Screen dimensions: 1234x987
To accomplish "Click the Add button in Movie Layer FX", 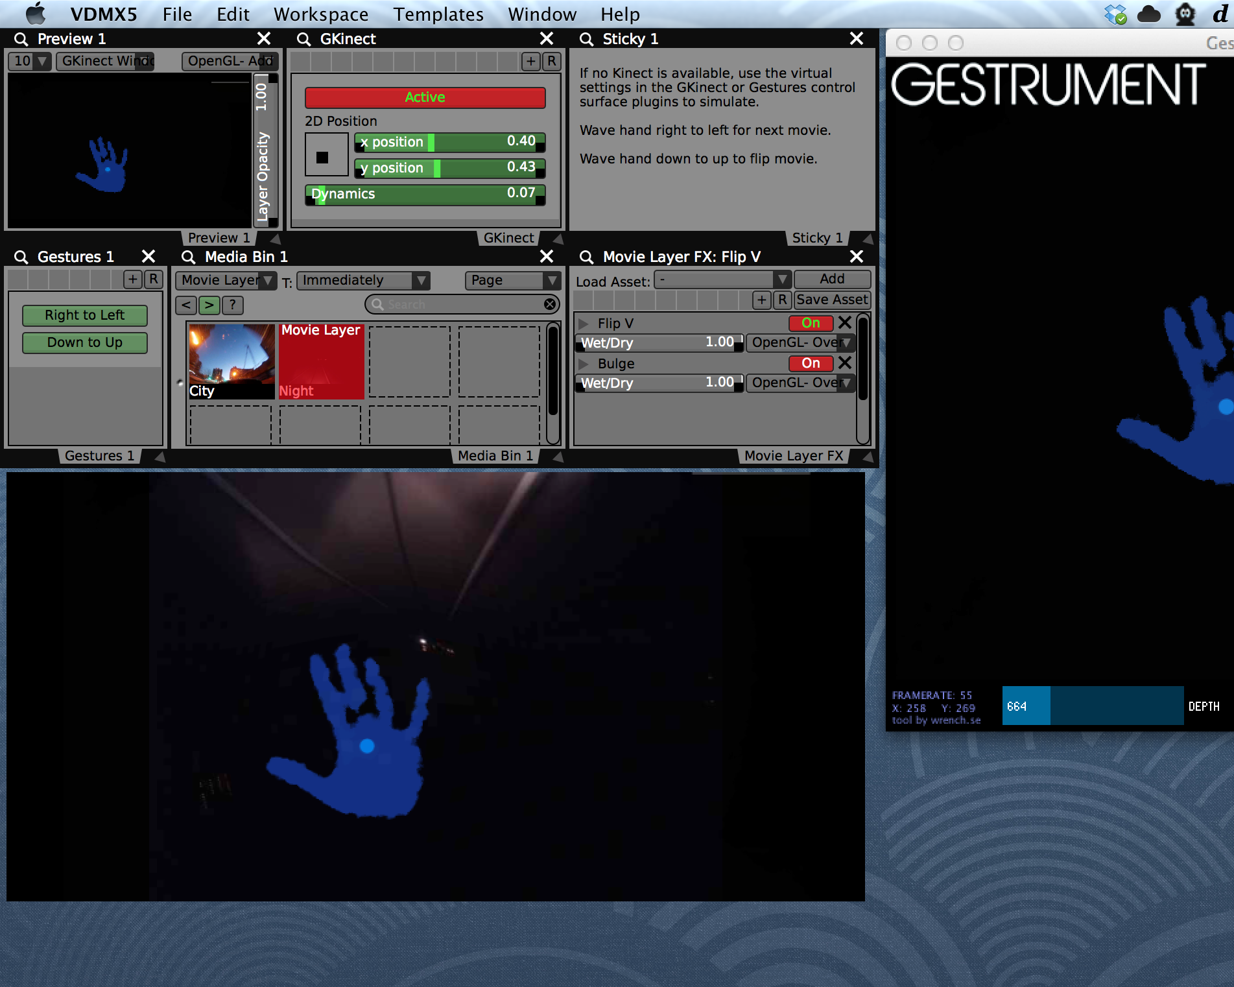I will [x=832, y=279].
